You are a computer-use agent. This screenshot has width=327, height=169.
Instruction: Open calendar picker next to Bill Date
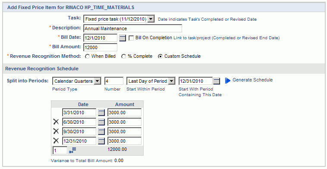[123, 38]
